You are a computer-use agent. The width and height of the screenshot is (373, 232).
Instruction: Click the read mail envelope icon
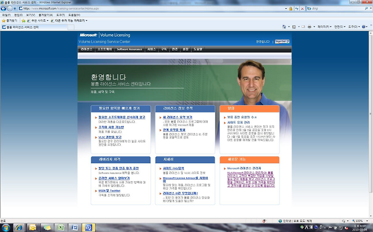point(303,27)
